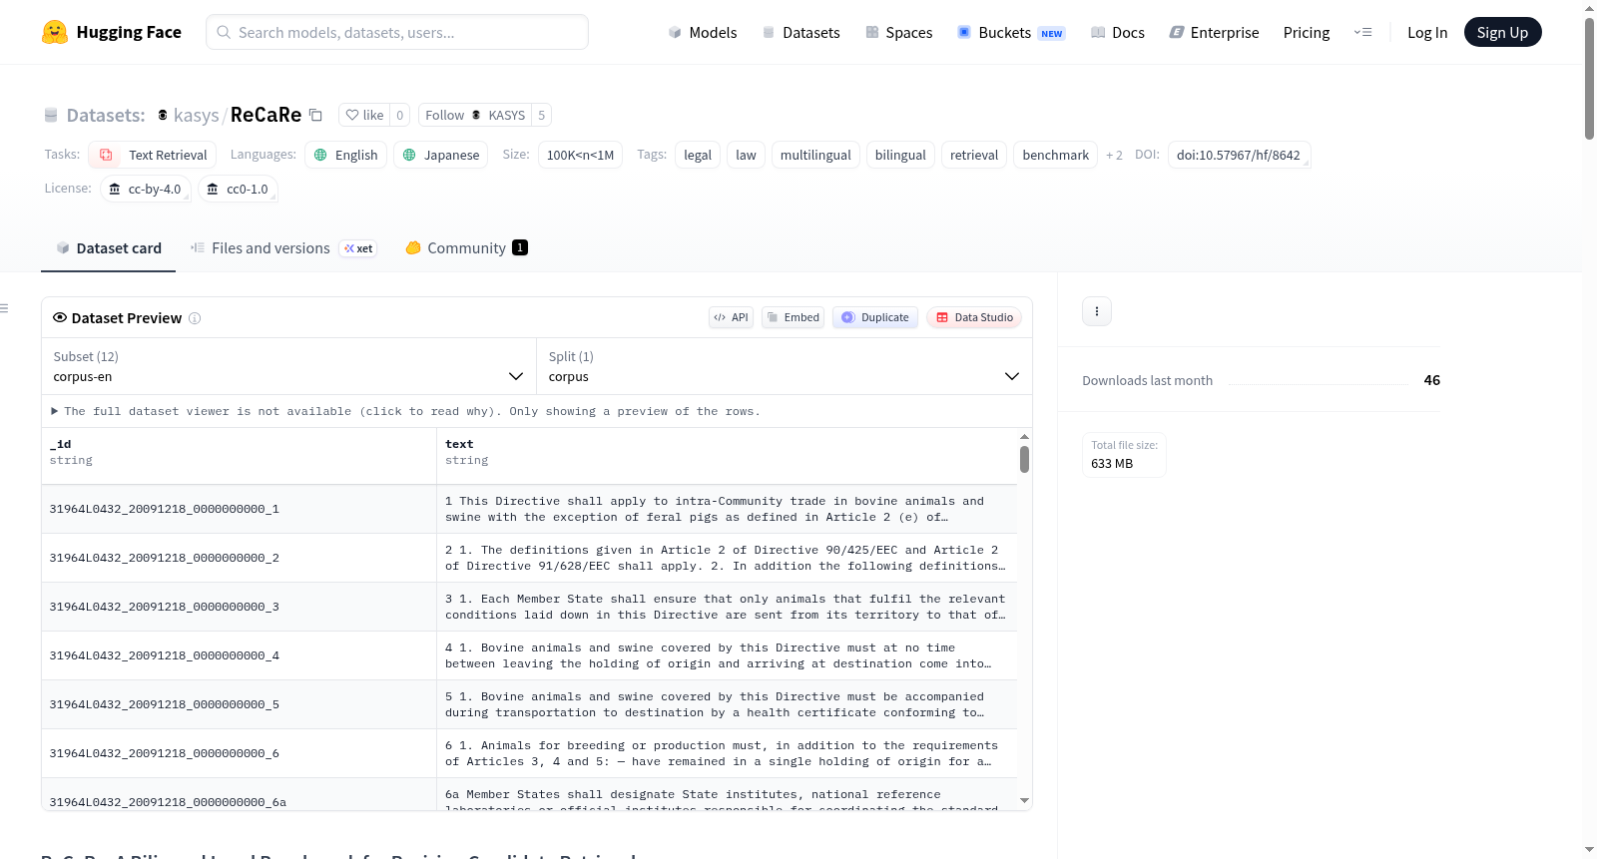
Task: Click the globe icon in the Japanese tag
Action: [x=409, y=155]
